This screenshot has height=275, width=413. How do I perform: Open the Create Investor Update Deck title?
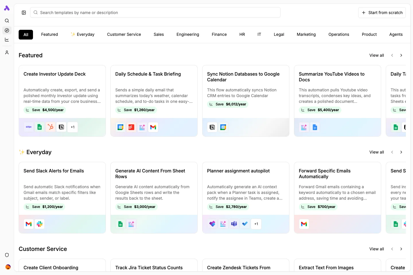pos(54,74)
